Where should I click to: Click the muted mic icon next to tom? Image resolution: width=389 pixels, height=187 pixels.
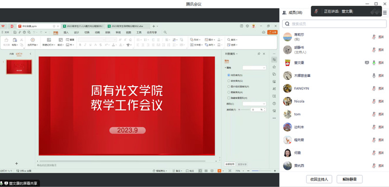[374, 114]
